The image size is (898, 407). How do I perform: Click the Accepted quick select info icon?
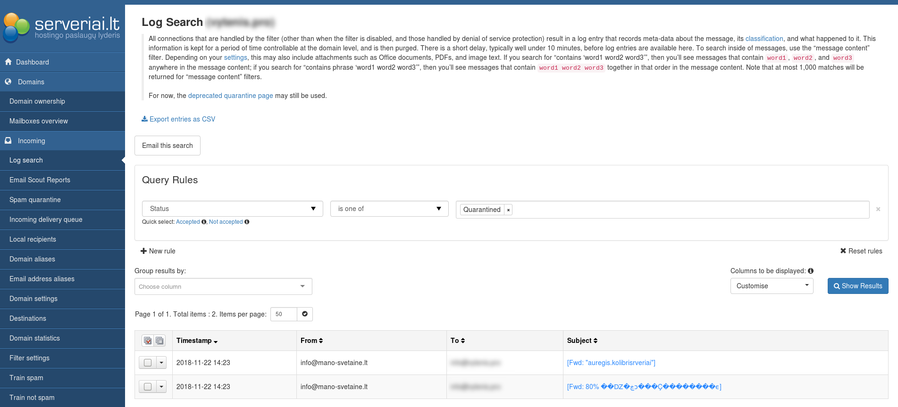[204, 222]
